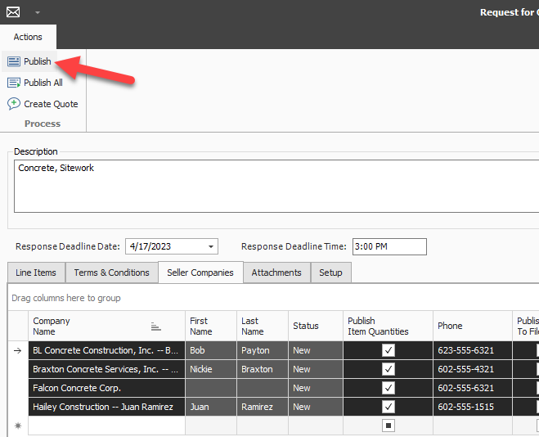Open the Response Deadline Date dropdown
539x437 pixels.
(212, 247)
